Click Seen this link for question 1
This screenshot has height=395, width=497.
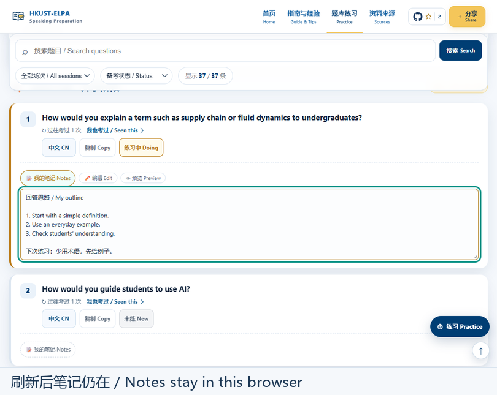click(x=115, y=130)
